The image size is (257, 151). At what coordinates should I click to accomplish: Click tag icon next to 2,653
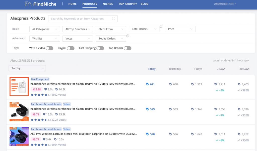[216, 109]
